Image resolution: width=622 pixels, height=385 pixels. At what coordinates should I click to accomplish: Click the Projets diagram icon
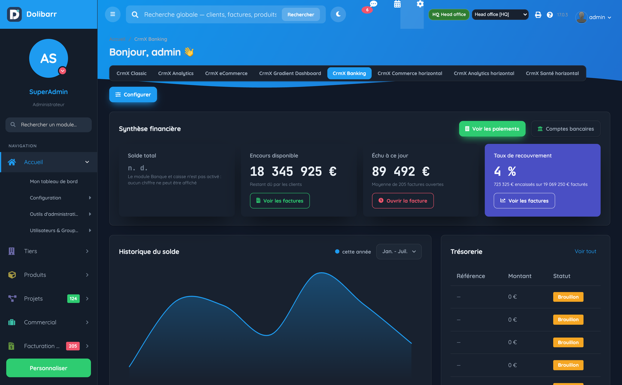coord(12,298)
